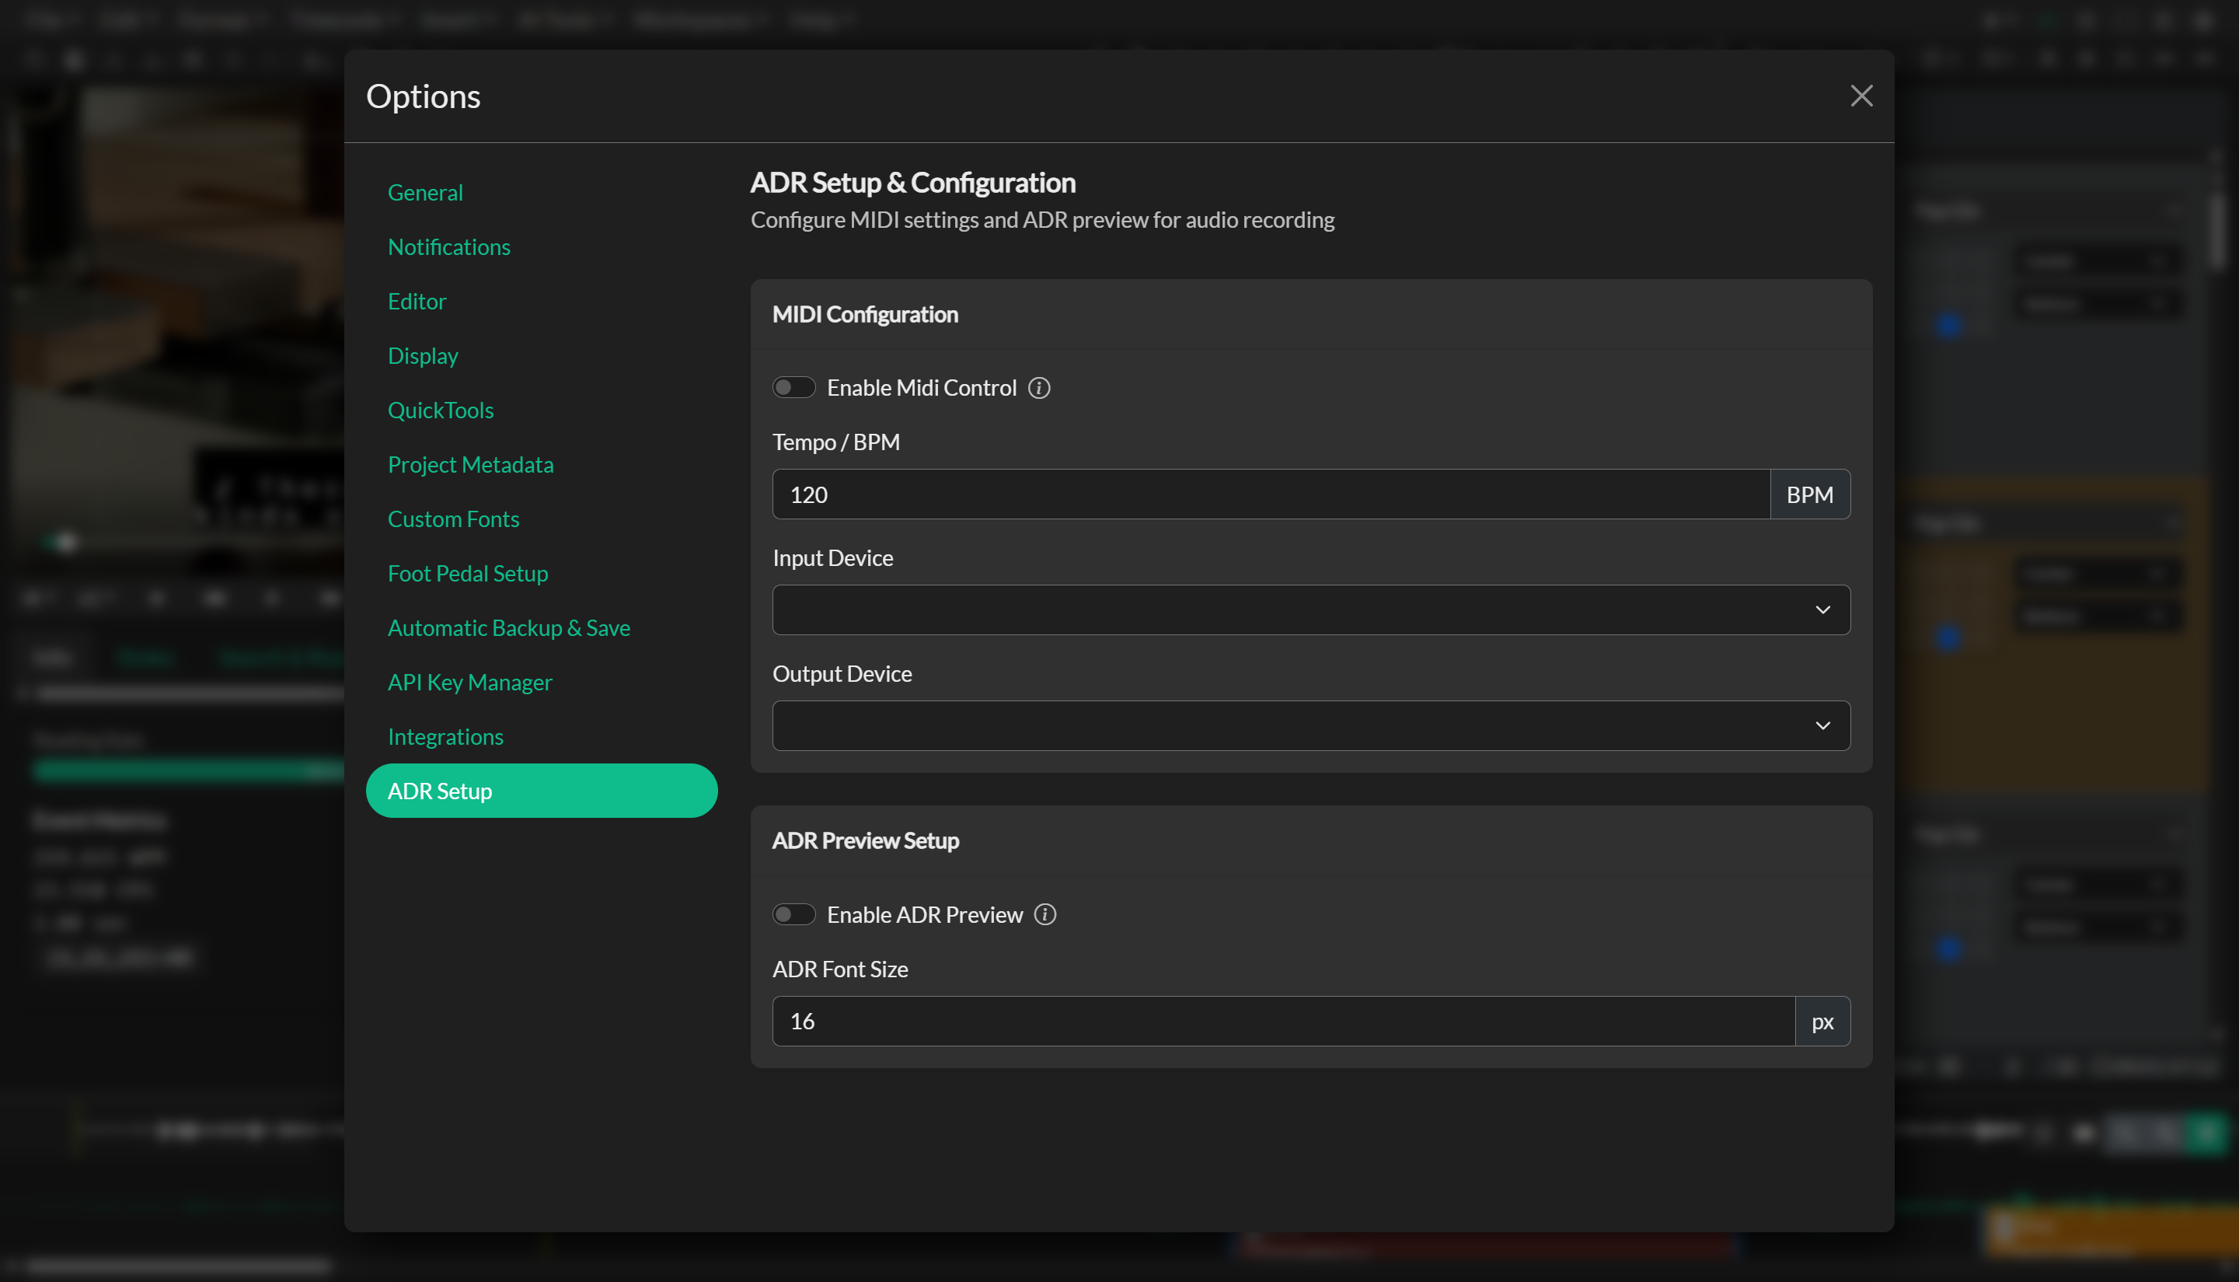Switch to General settings
Viewport: 2239px width, 1282px height.
pos(425,192)
